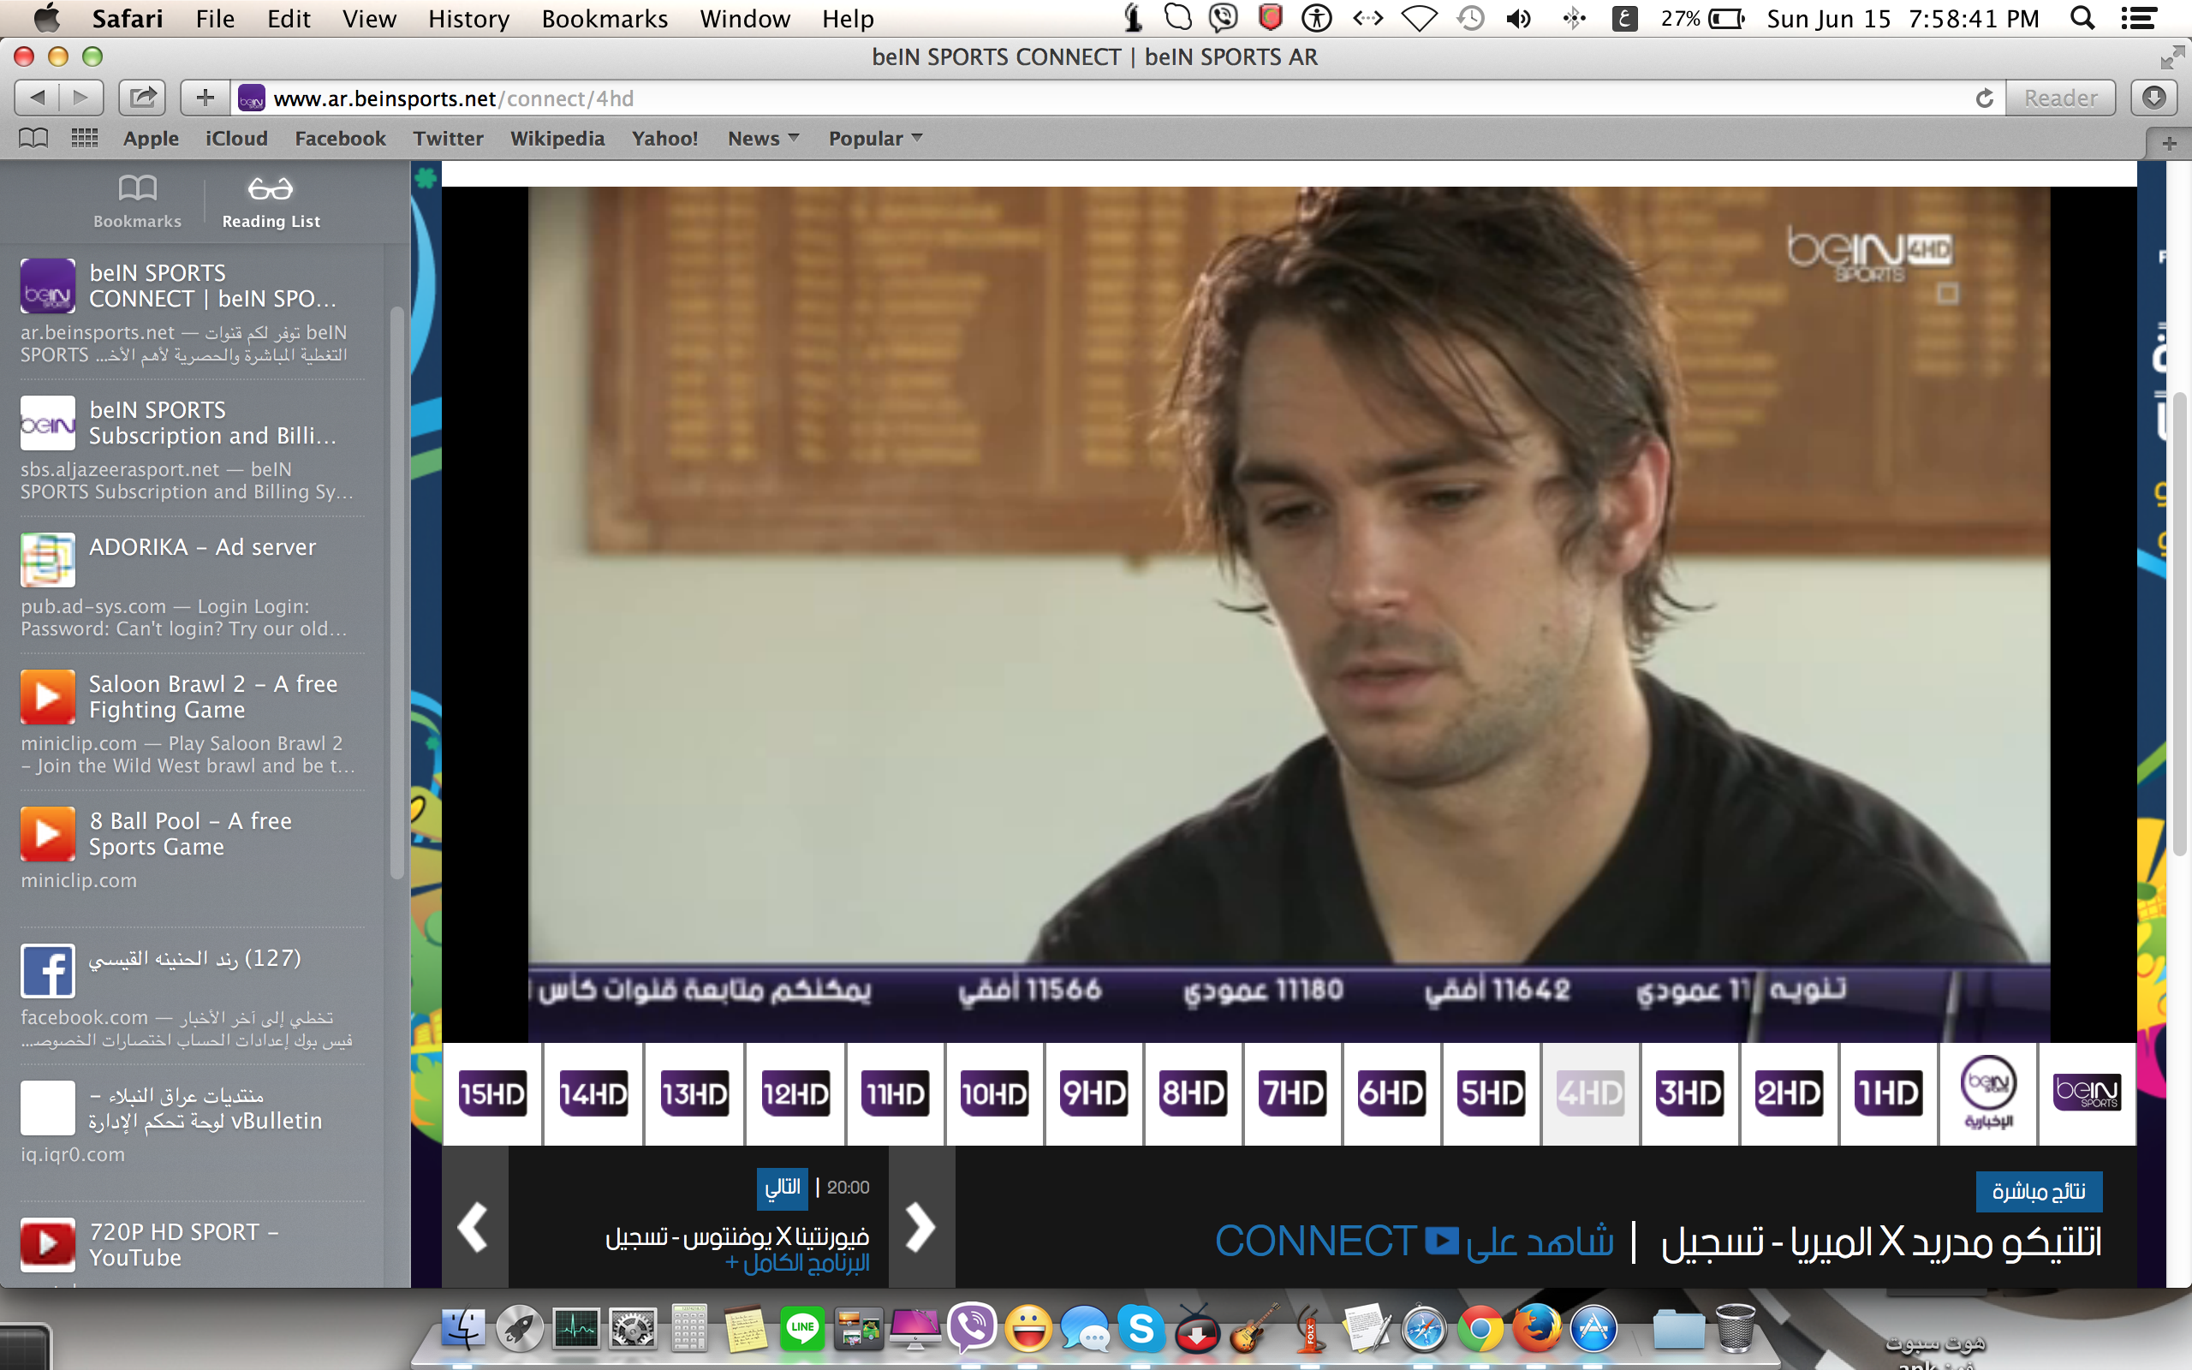The height and width of the screenshot is (1370, 2192).
Task: Switch to the 12HD channel
Action: (795, 1093)
